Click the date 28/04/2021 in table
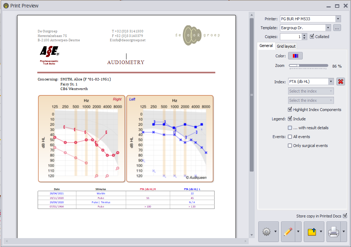 [x=56, y=193]
